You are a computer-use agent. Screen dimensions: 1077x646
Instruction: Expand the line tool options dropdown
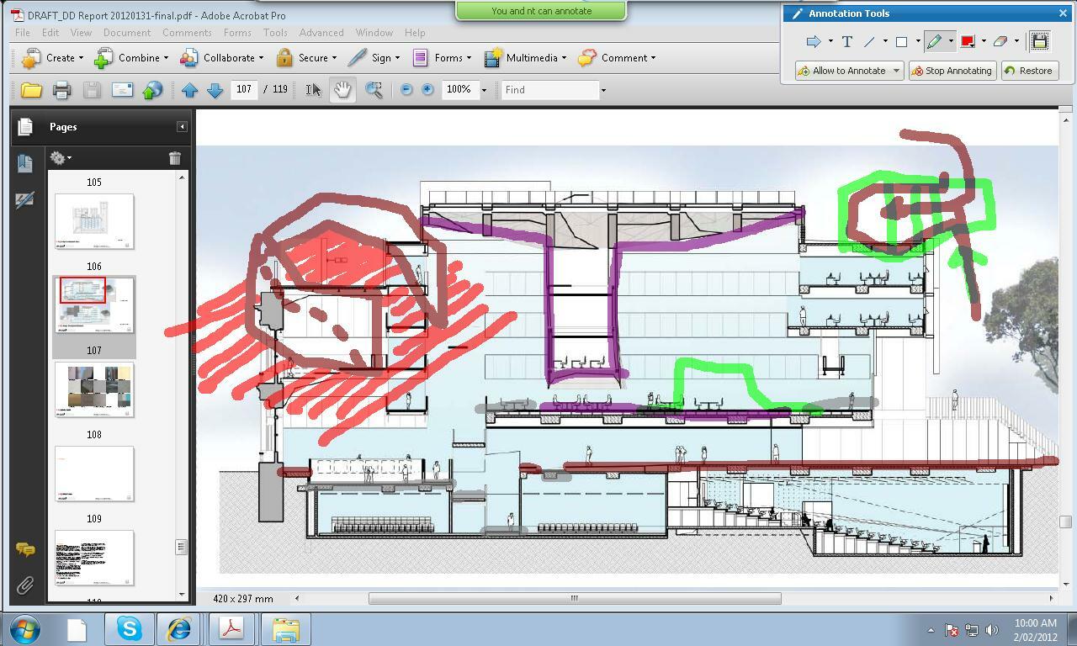pyautogui.click(x=885, y=41)
